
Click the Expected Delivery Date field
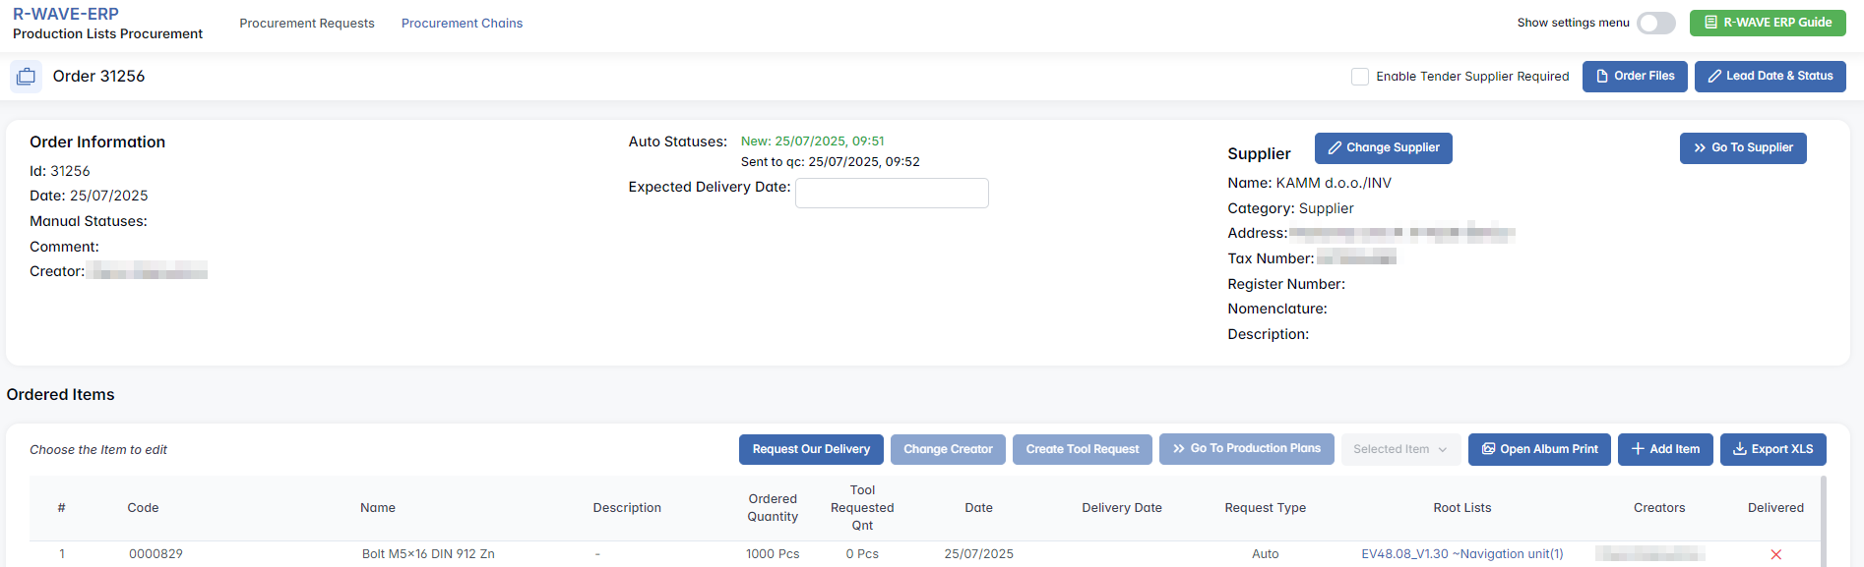point(892,193)
